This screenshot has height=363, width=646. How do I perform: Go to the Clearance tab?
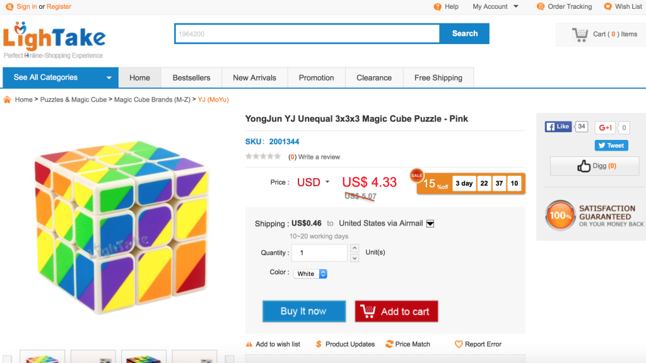[x=374, y=78]
